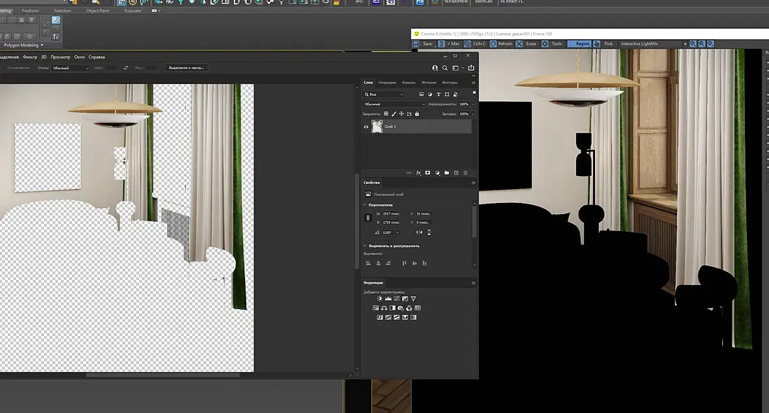Open the Заливка fill value dropdown
The width and height of the screenshot is (769, 413).
(x=472, y=114)
